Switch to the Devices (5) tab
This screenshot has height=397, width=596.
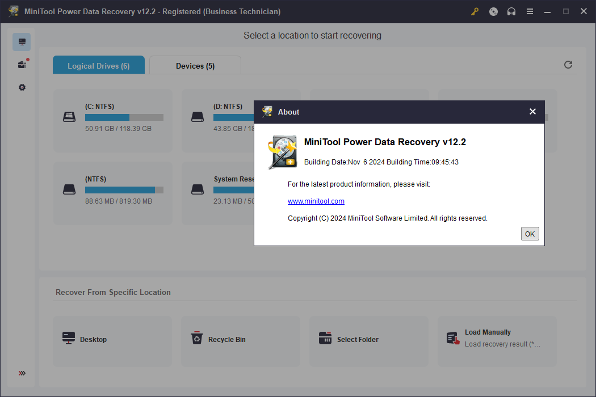(x=195, y=65)
